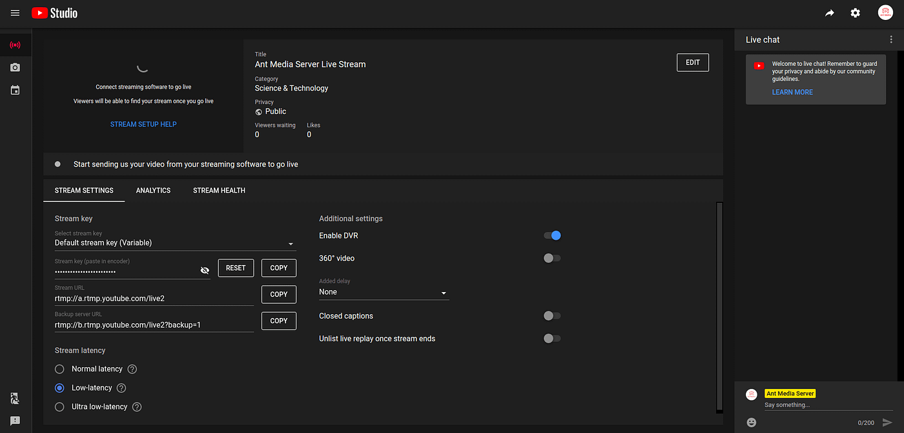Copy the stream key
Image resolution: width=904 pixels, height=433 pixels.
tap(279, 268)
